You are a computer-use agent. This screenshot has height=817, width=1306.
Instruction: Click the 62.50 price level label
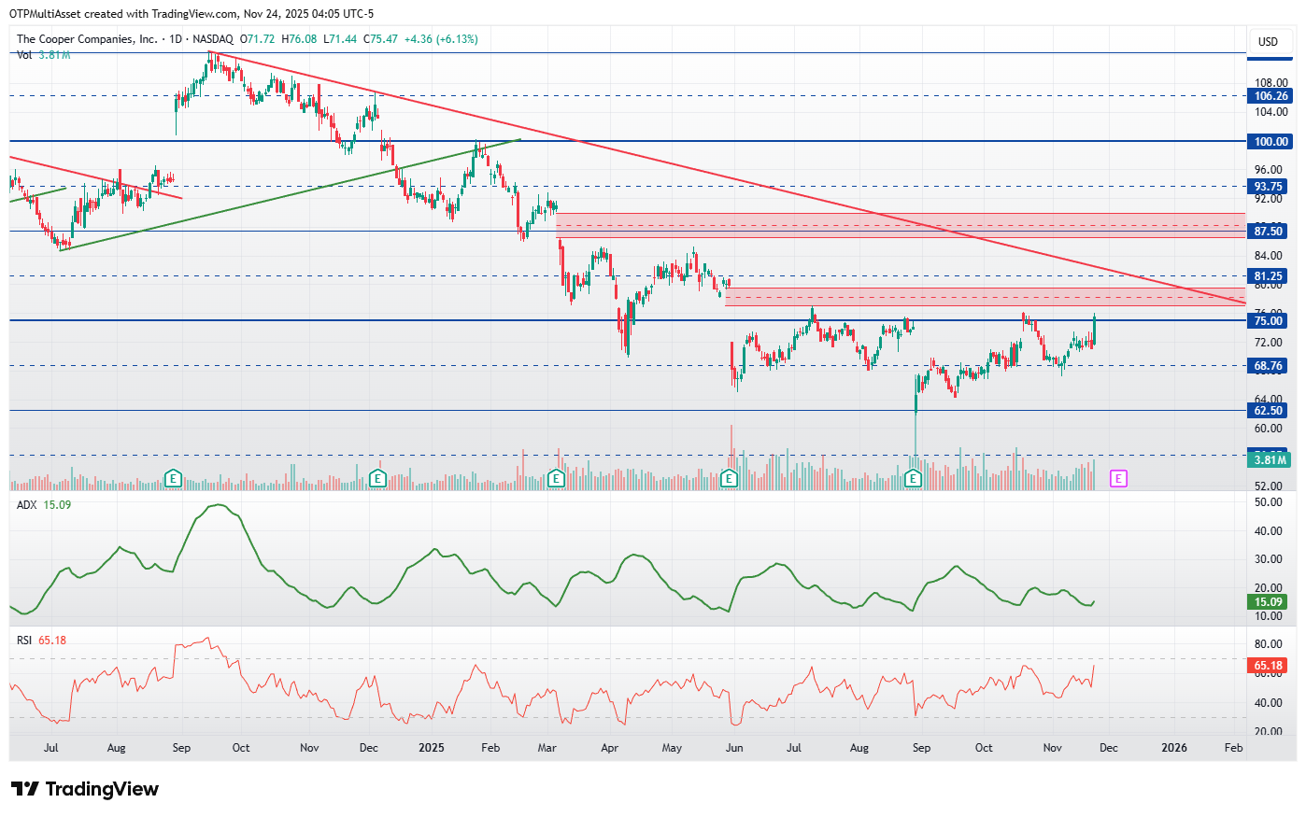(1268, 411)
